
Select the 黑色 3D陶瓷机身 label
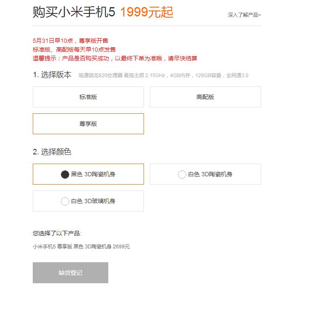[x=93, y=174]
